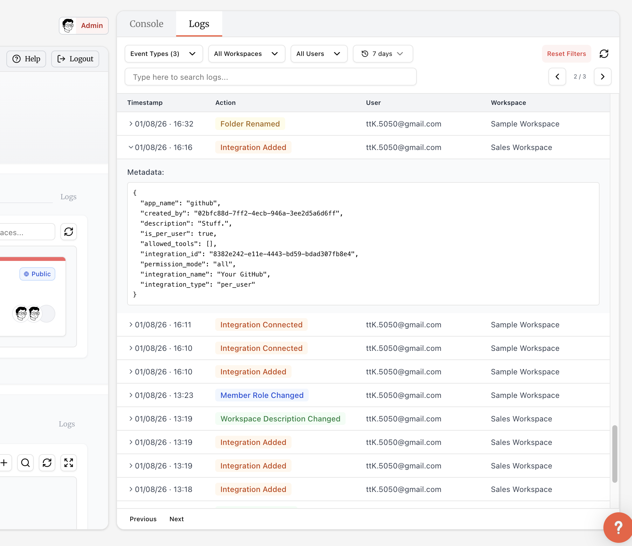Open the All Workspaces dropdown

(x=246, y=54)
